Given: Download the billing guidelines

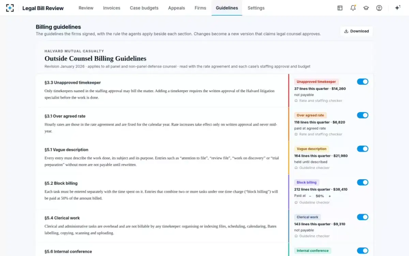Looking at the screenshot, I should pos(357,31).
